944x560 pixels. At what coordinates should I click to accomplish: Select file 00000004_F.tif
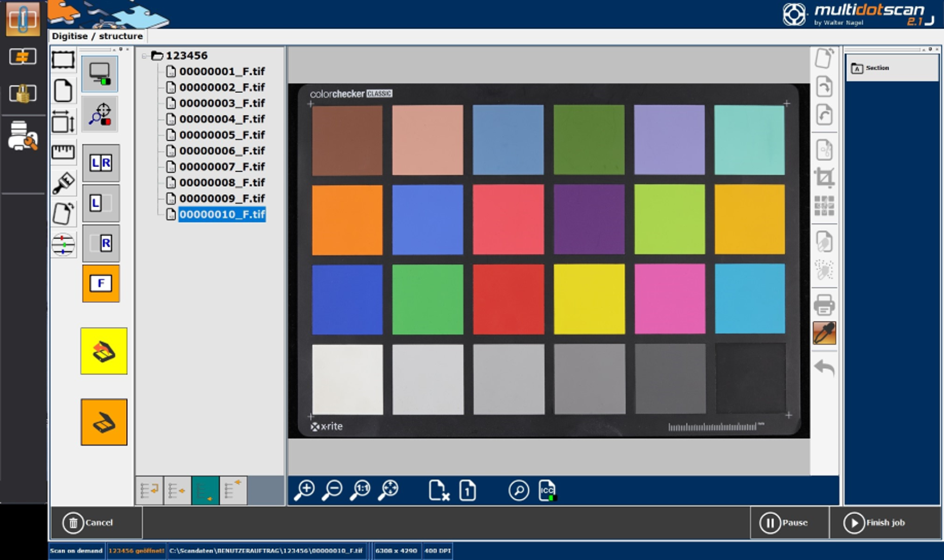point(222,119)
